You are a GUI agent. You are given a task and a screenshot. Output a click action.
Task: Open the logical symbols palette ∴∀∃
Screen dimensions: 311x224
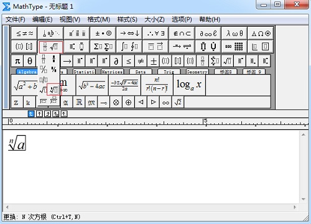(x=155, y=33)
